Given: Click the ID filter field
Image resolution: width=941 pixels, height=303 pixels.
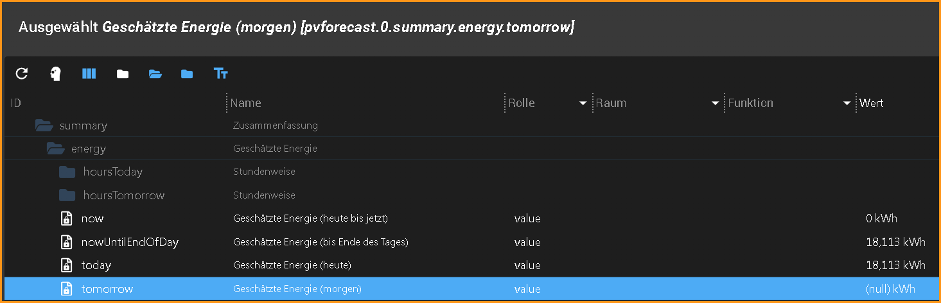Looking at the screenshot, I should pyautogui.click(x=116, y=103).
